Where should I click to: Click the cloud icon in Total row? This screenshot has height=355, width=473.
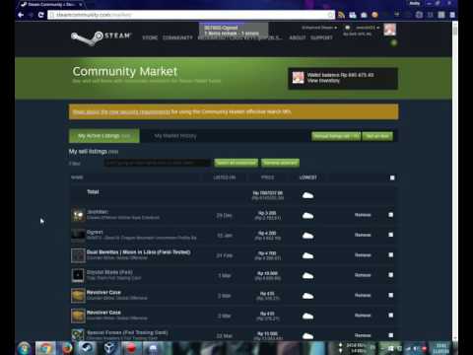(x=307, y=195)
